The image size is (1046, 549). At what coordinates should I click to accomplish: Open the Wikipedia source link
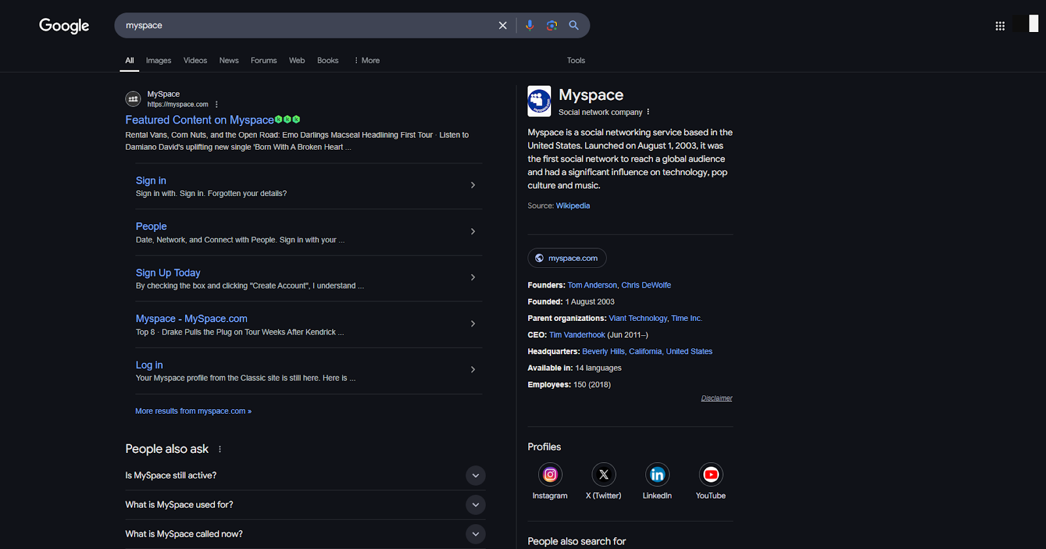point(573,206)
